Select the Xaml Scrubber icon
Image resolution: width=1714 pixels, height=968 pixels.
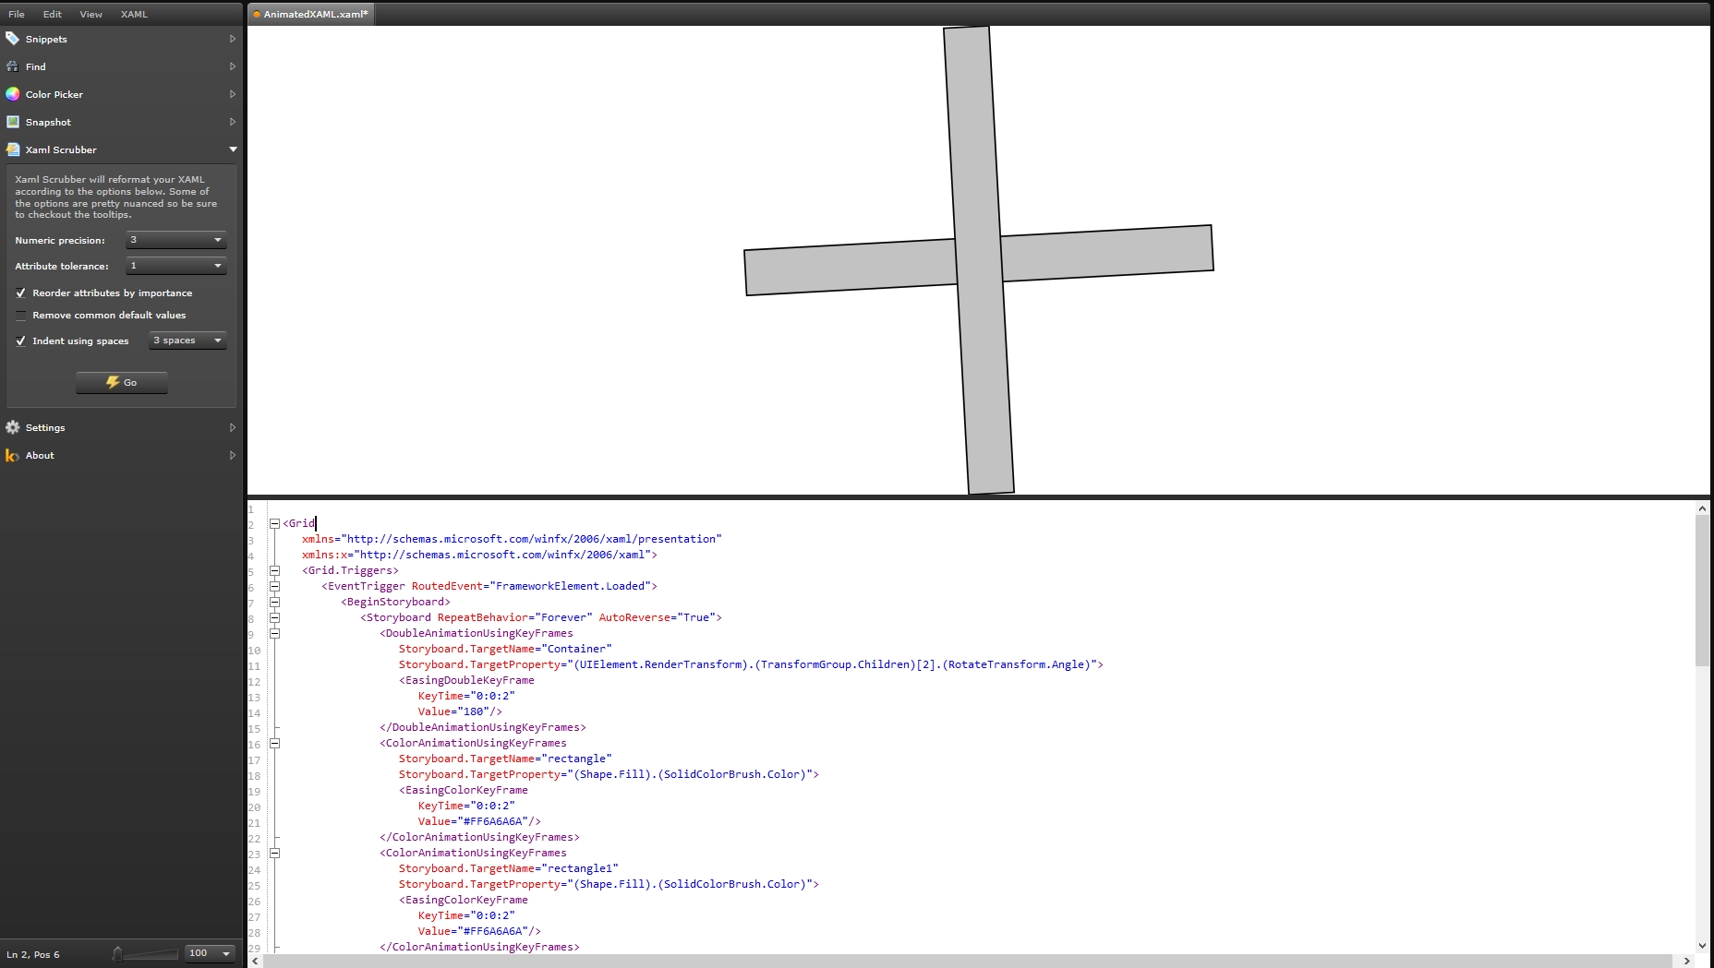13,149
